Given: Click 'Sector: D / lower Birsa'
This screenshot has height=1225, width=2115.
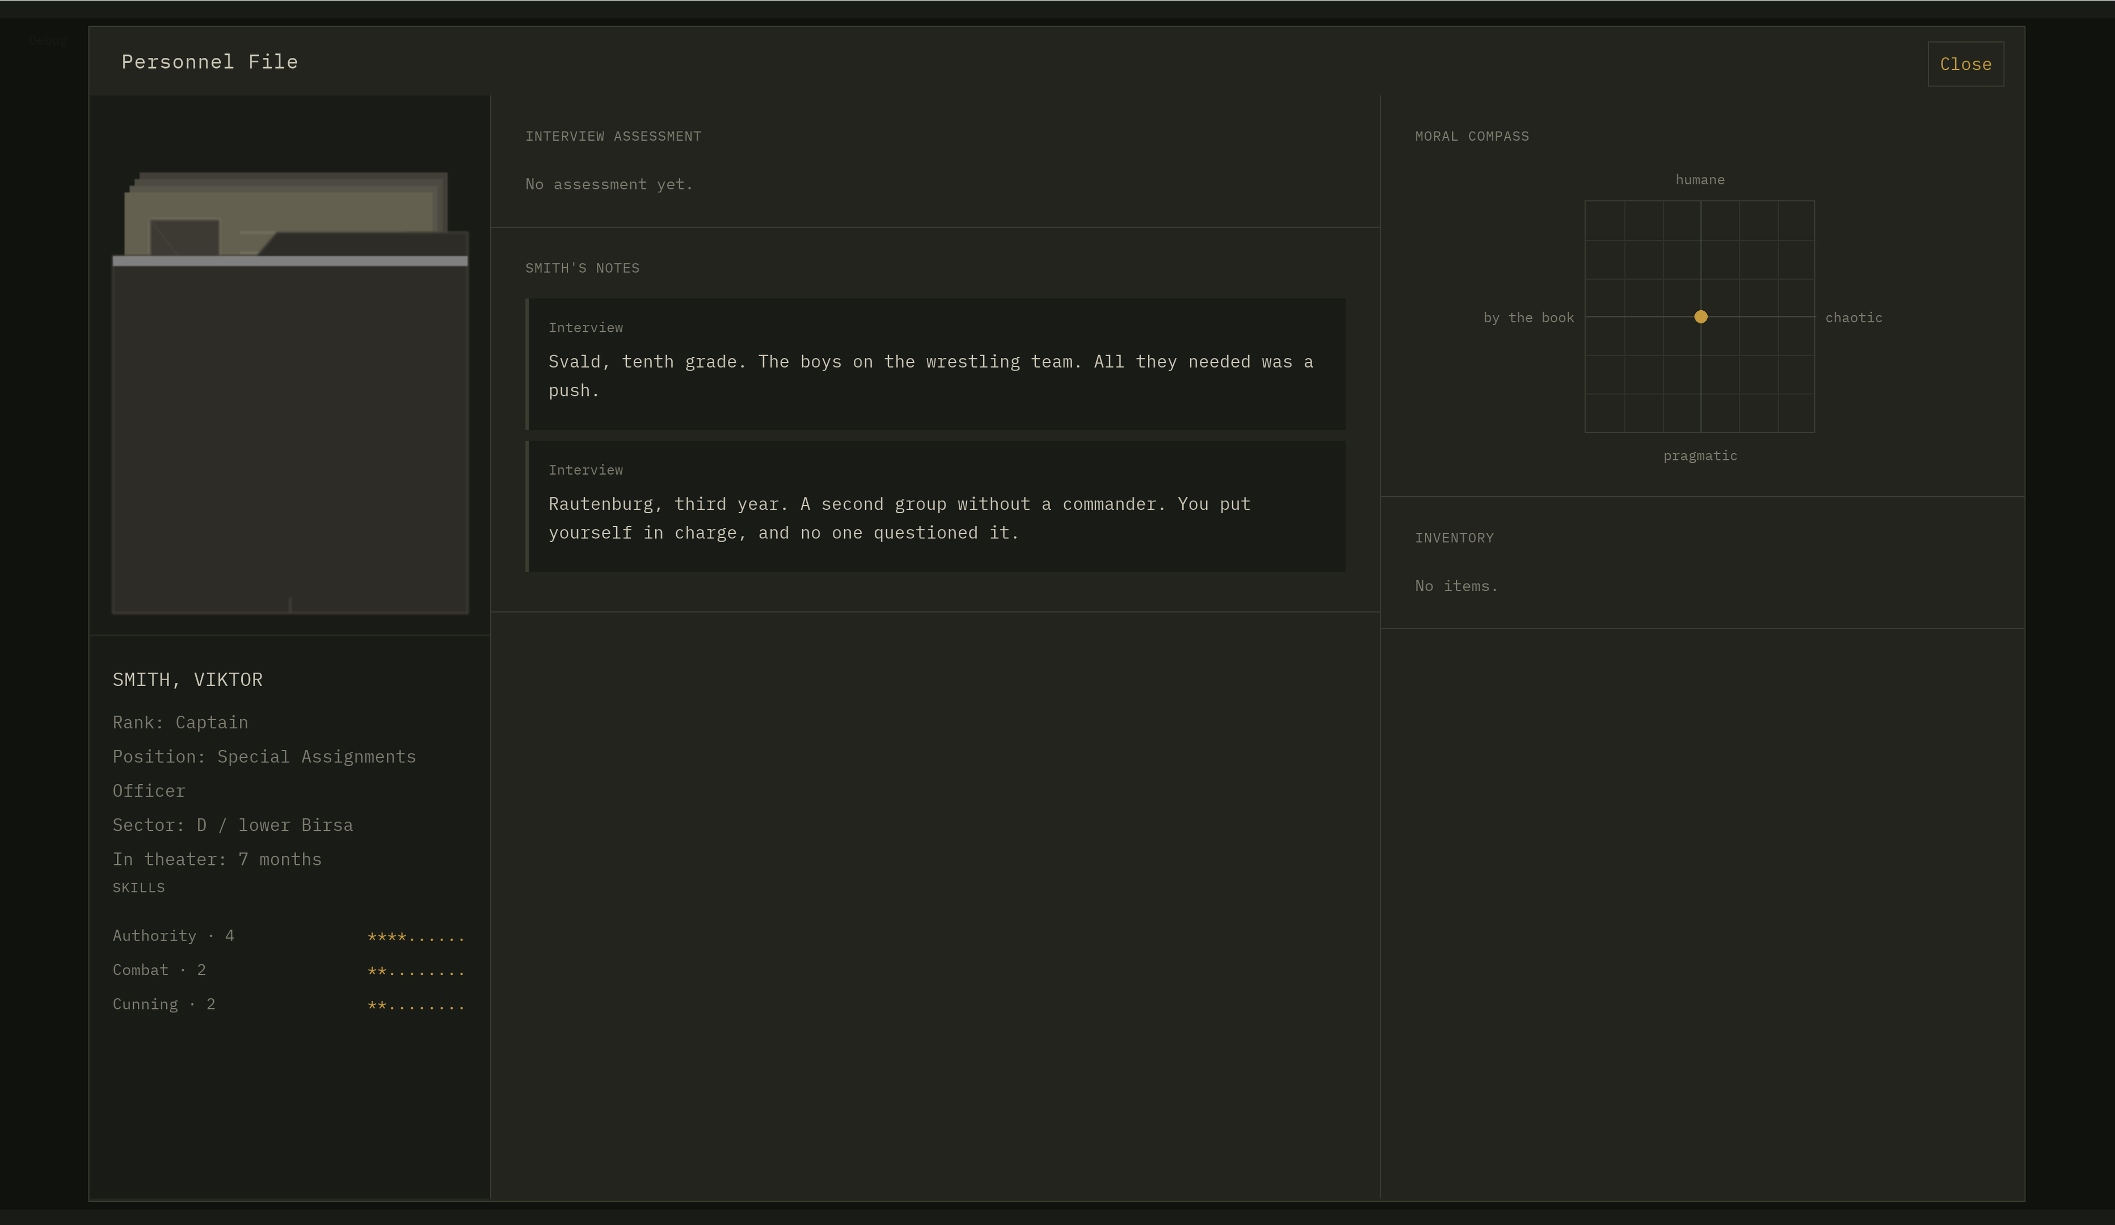Looking at the screenshot, I should pos(233,825).
